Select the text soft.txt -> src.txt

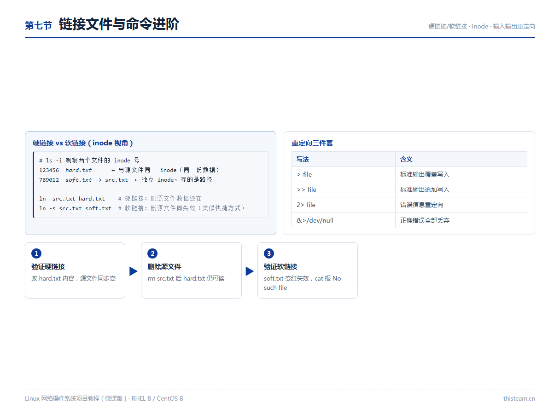coord(97,180)
